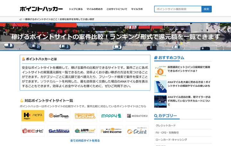Select the ローンカード・キャッシング category
The width and height of the screenshot is (231, 146).
tap(171, 140)
